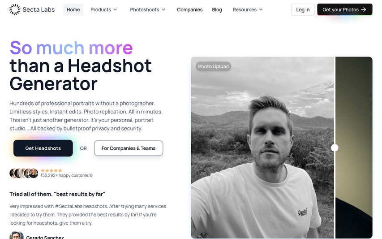Visit the Blog link
382x239 pixels.
click(217, 9)
